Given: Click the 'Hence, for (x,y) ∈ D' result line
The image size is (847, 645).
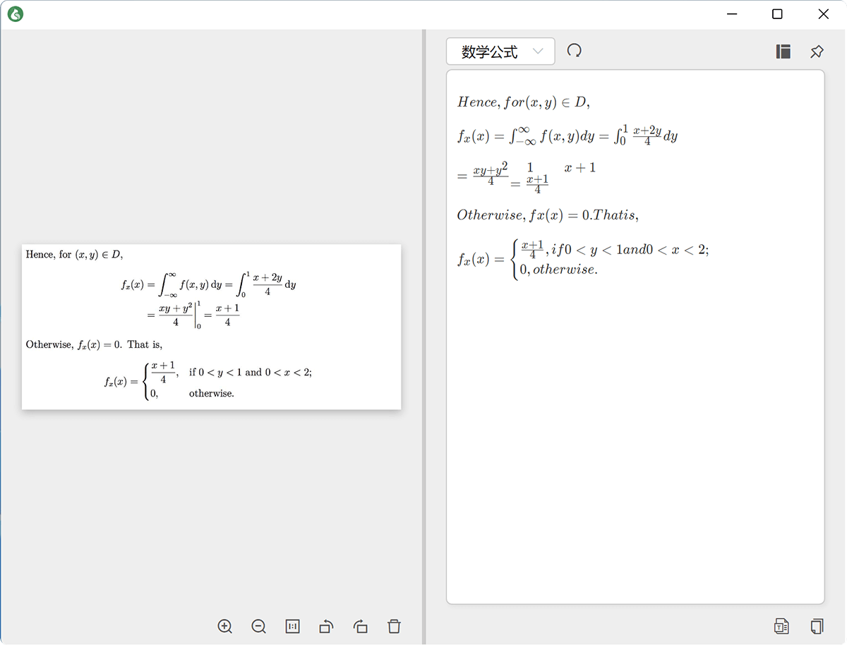Looking at the screenshot, I should point(523,102).
